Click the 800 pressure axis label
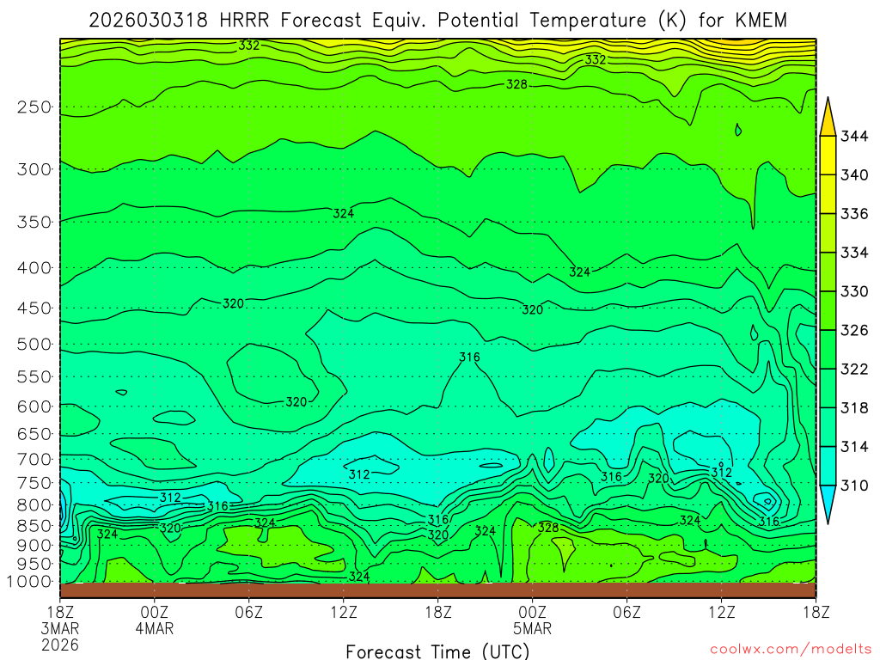 [x=34, y=505]
